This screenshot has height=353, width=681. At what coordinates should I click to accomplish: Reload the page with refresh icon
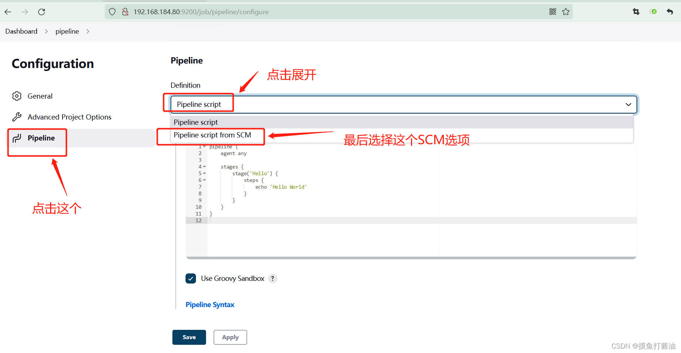42,12
